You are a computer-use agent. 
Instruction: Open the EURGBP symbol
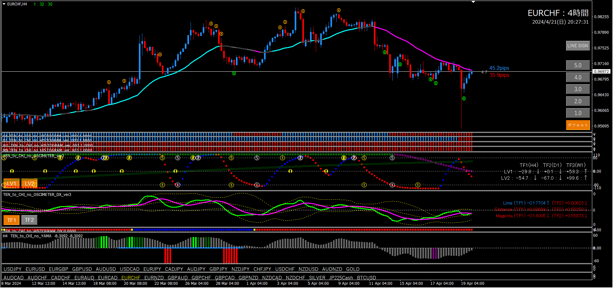tap(59, 269)
